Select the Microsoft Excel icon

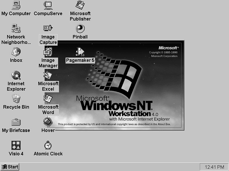[x=48, y=75]
